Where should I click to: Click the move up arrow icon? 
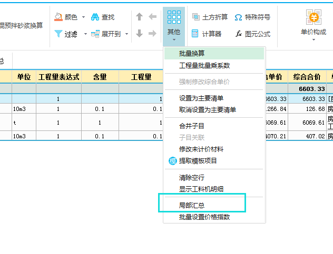(x=139, y=16)
